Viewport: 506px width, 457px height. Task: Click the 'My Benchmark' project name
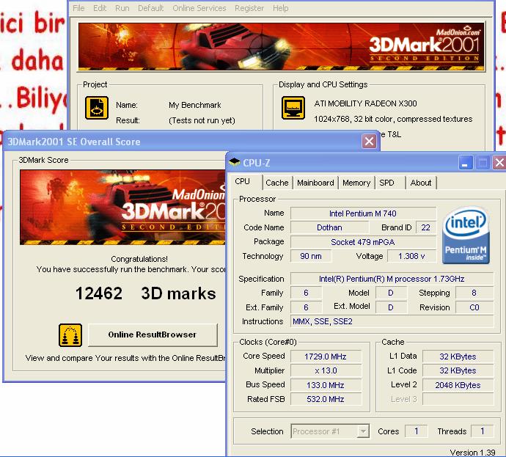[194, 105]
